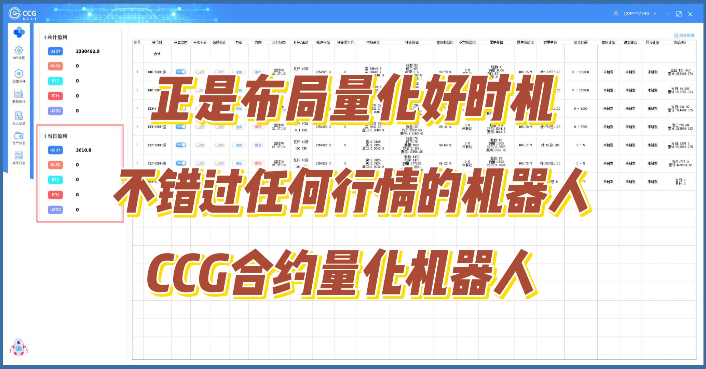Enable 盈损停止 toggle for ETH-USDT-空 row
706x369 pixels.
pyautogui.click(x=219, y=127)
